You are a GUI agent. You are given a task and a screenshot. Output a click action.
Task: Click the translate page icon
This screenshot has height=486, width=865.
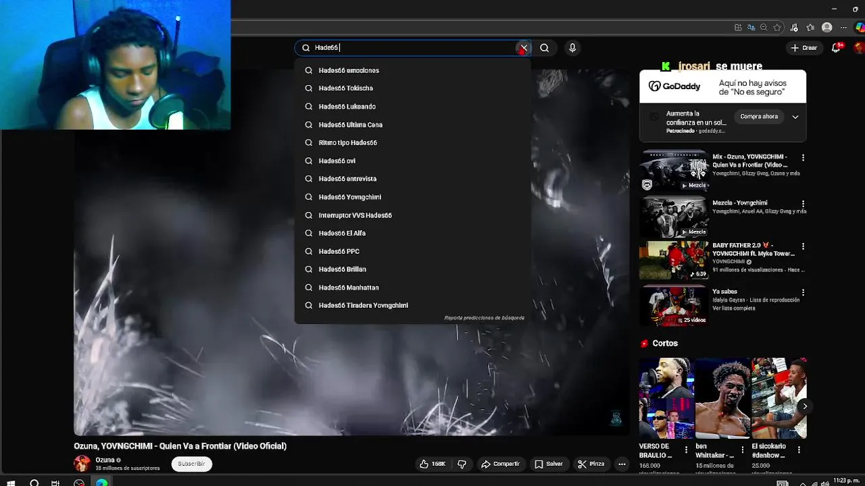click(751, 28)
